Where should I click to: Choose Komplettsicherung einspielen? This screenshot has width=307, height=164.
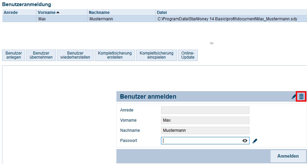pyautogui.click(x=156, y=55)
